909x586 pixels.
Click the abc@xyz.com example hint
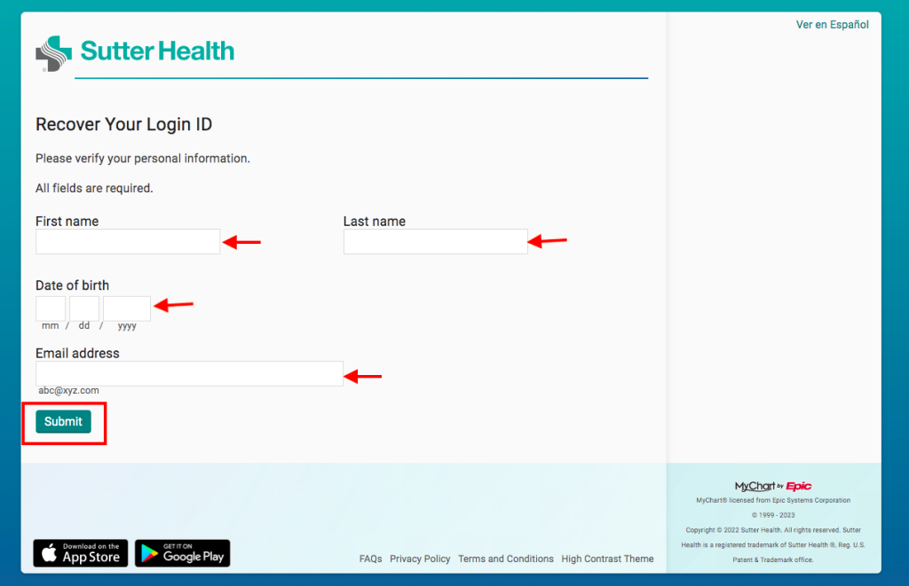(x=68, y=390)
